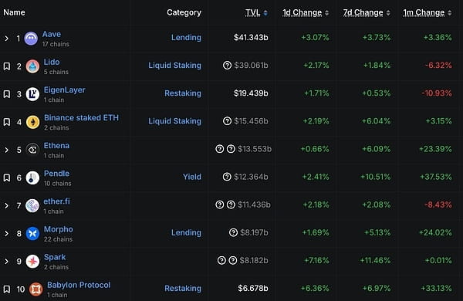Expand the Aave row chevron

pyautogui.click(x=6, y=39)
